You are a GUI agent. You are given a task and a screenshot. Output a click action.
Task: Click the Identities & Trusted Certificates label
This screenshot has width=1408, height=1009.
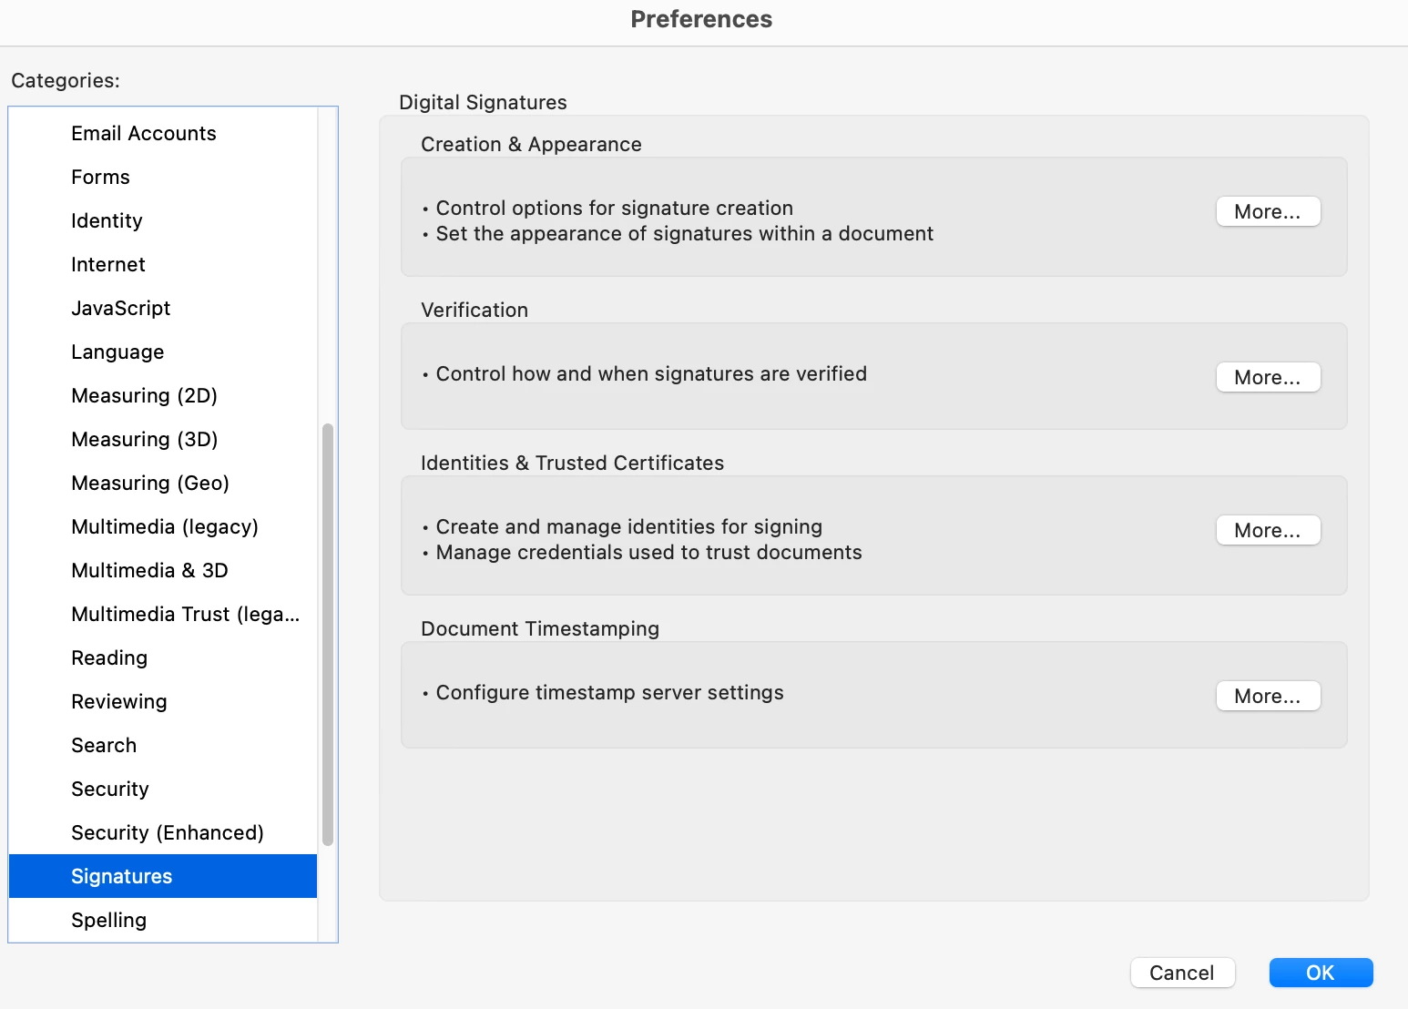[572, 463]
